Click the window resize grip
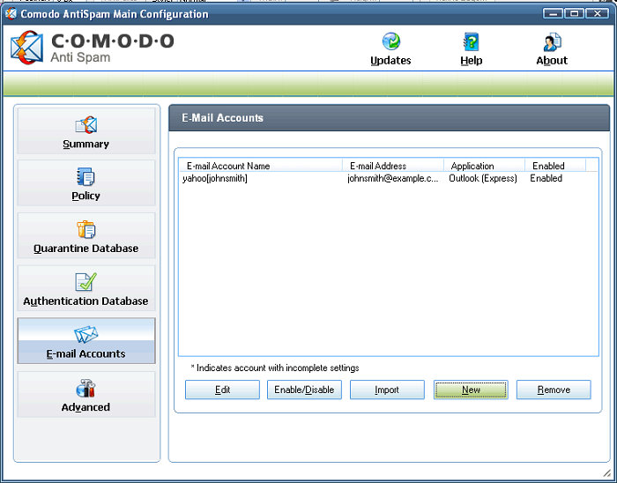This screenshot has height=483, width=617. 606,472
